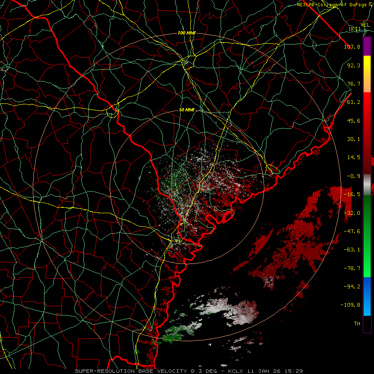Screen dimensions: 374x374
Task: Select the 14.5 value on the scale
Action: coord(354,157)
